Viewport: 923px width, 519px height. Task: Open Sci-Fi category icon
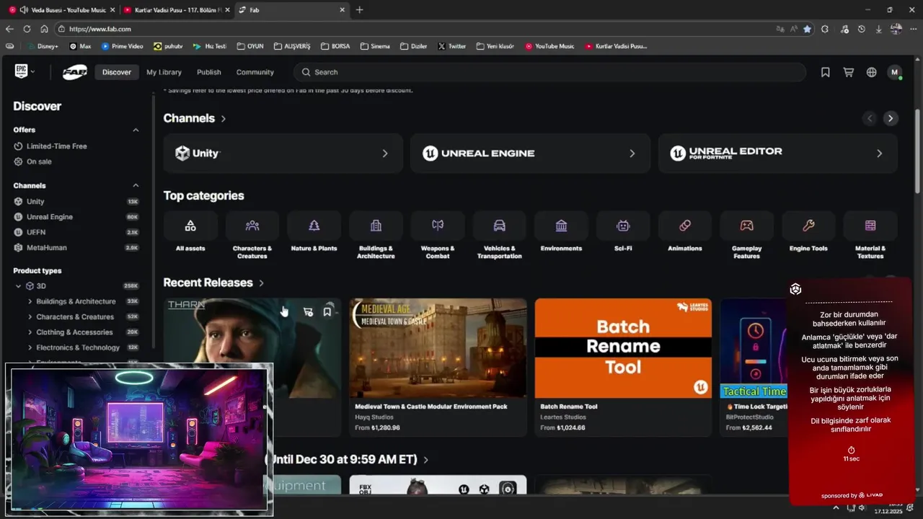(x=623, y=226)
